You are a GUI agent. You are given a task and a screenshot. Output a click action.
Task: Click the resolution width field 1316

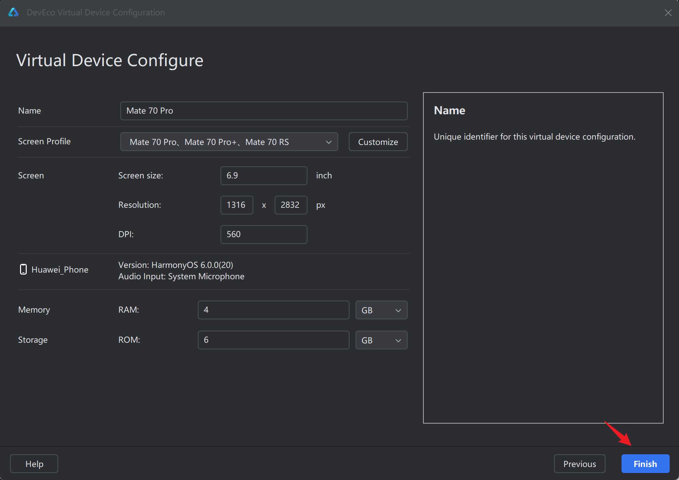click(x=236, y=205)
